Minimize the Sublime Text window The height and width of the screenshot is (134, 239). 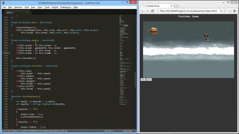click(x=122, y=2)
